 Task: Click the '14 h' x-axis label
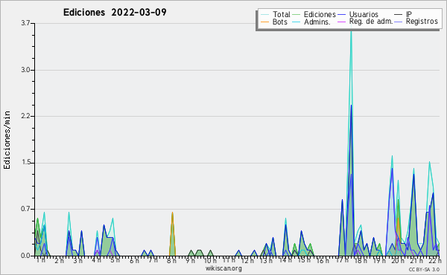[285, 260]
